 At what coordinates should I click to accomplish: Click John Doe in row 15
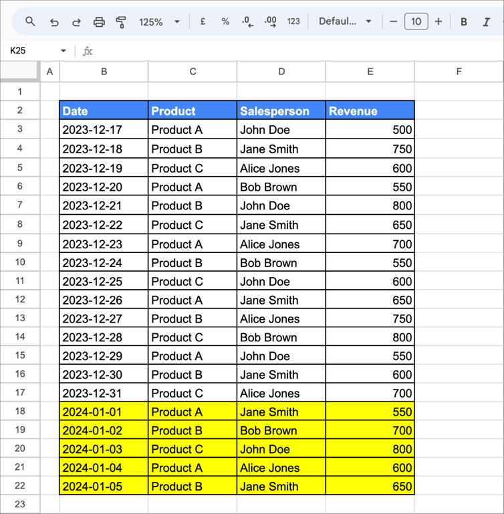tap(281, 355)
